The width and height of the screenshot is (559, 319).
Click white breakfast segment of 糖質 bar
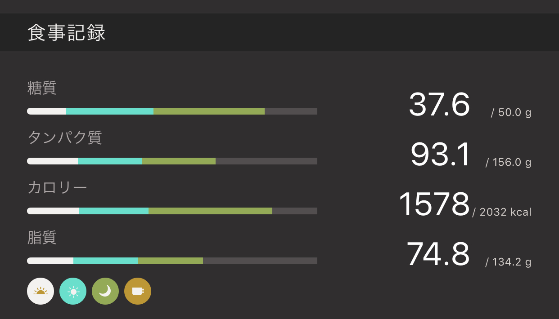point(47,111)
